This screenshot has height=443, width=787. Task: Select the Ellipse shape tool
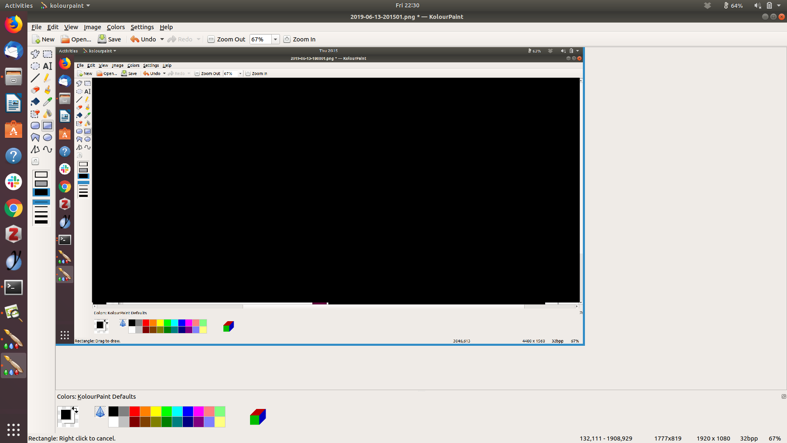coord(48,137)
